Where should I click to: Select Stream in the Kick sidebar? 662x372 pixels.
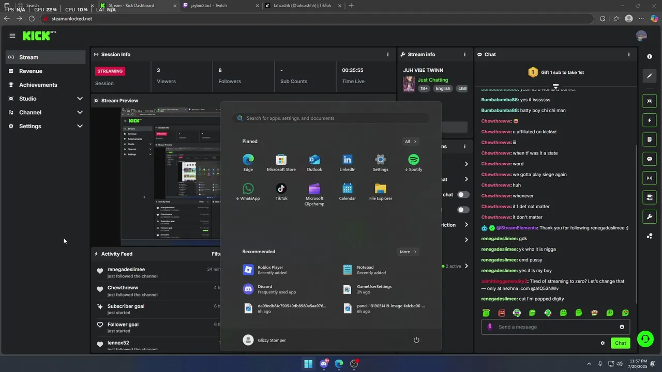coord(46,57)
